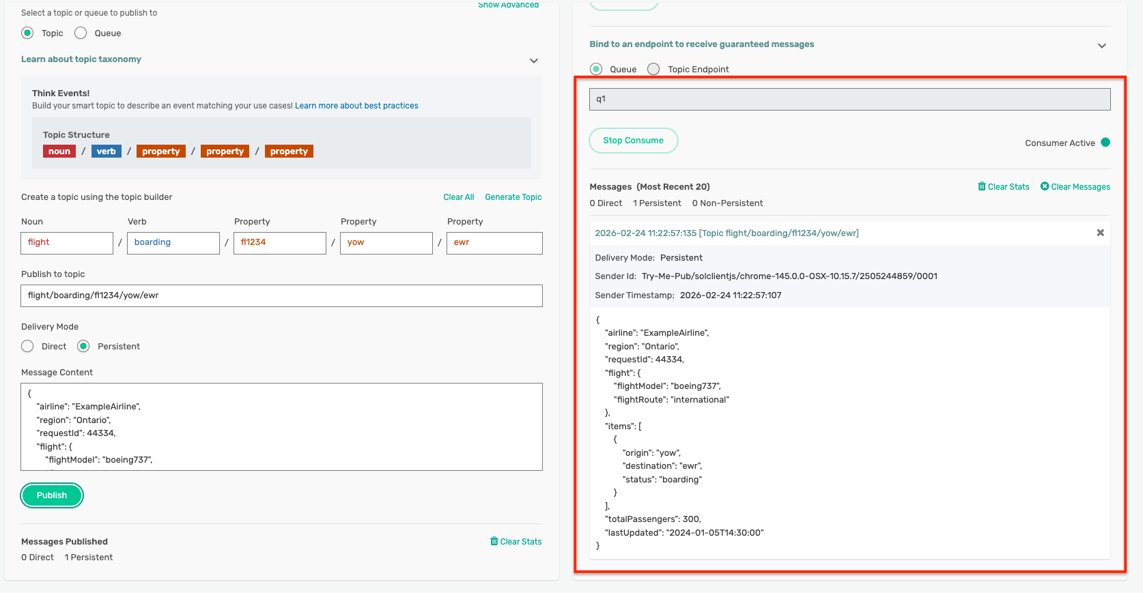Click Clear All in topic builder
Viewport: 1143px width, 593px height.
tap(458, 197)
